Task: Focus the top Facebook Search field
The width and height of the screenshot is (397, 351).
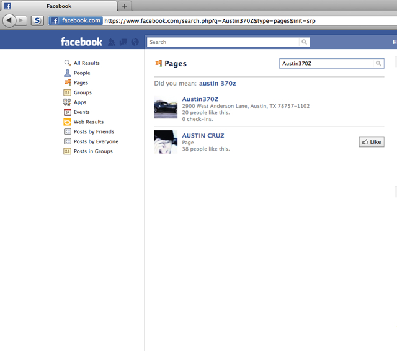Action: (223, 42)
